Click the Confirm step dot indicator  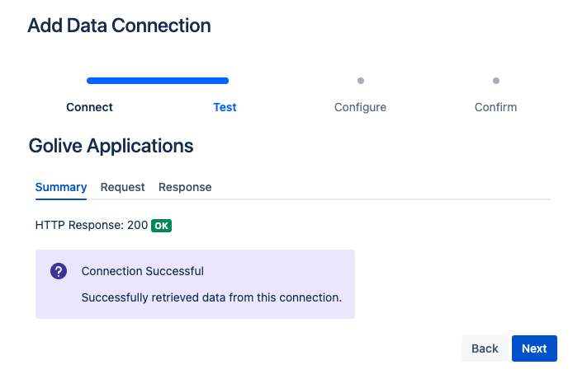click(x=496, y=81)
